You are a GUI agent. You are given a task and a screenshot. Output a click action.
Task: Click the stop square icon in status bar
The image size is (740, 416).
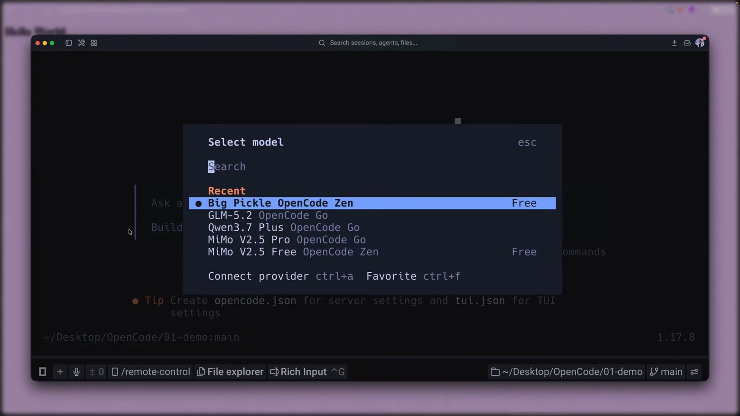pyautogui.click(x=43, y=372)
